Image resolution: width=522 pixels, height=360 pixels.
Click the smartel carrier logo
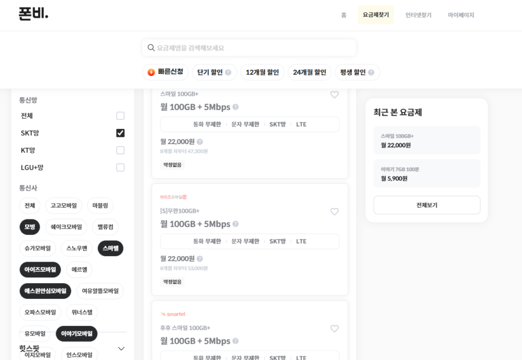pyautogui.click(x=173, y=314)
